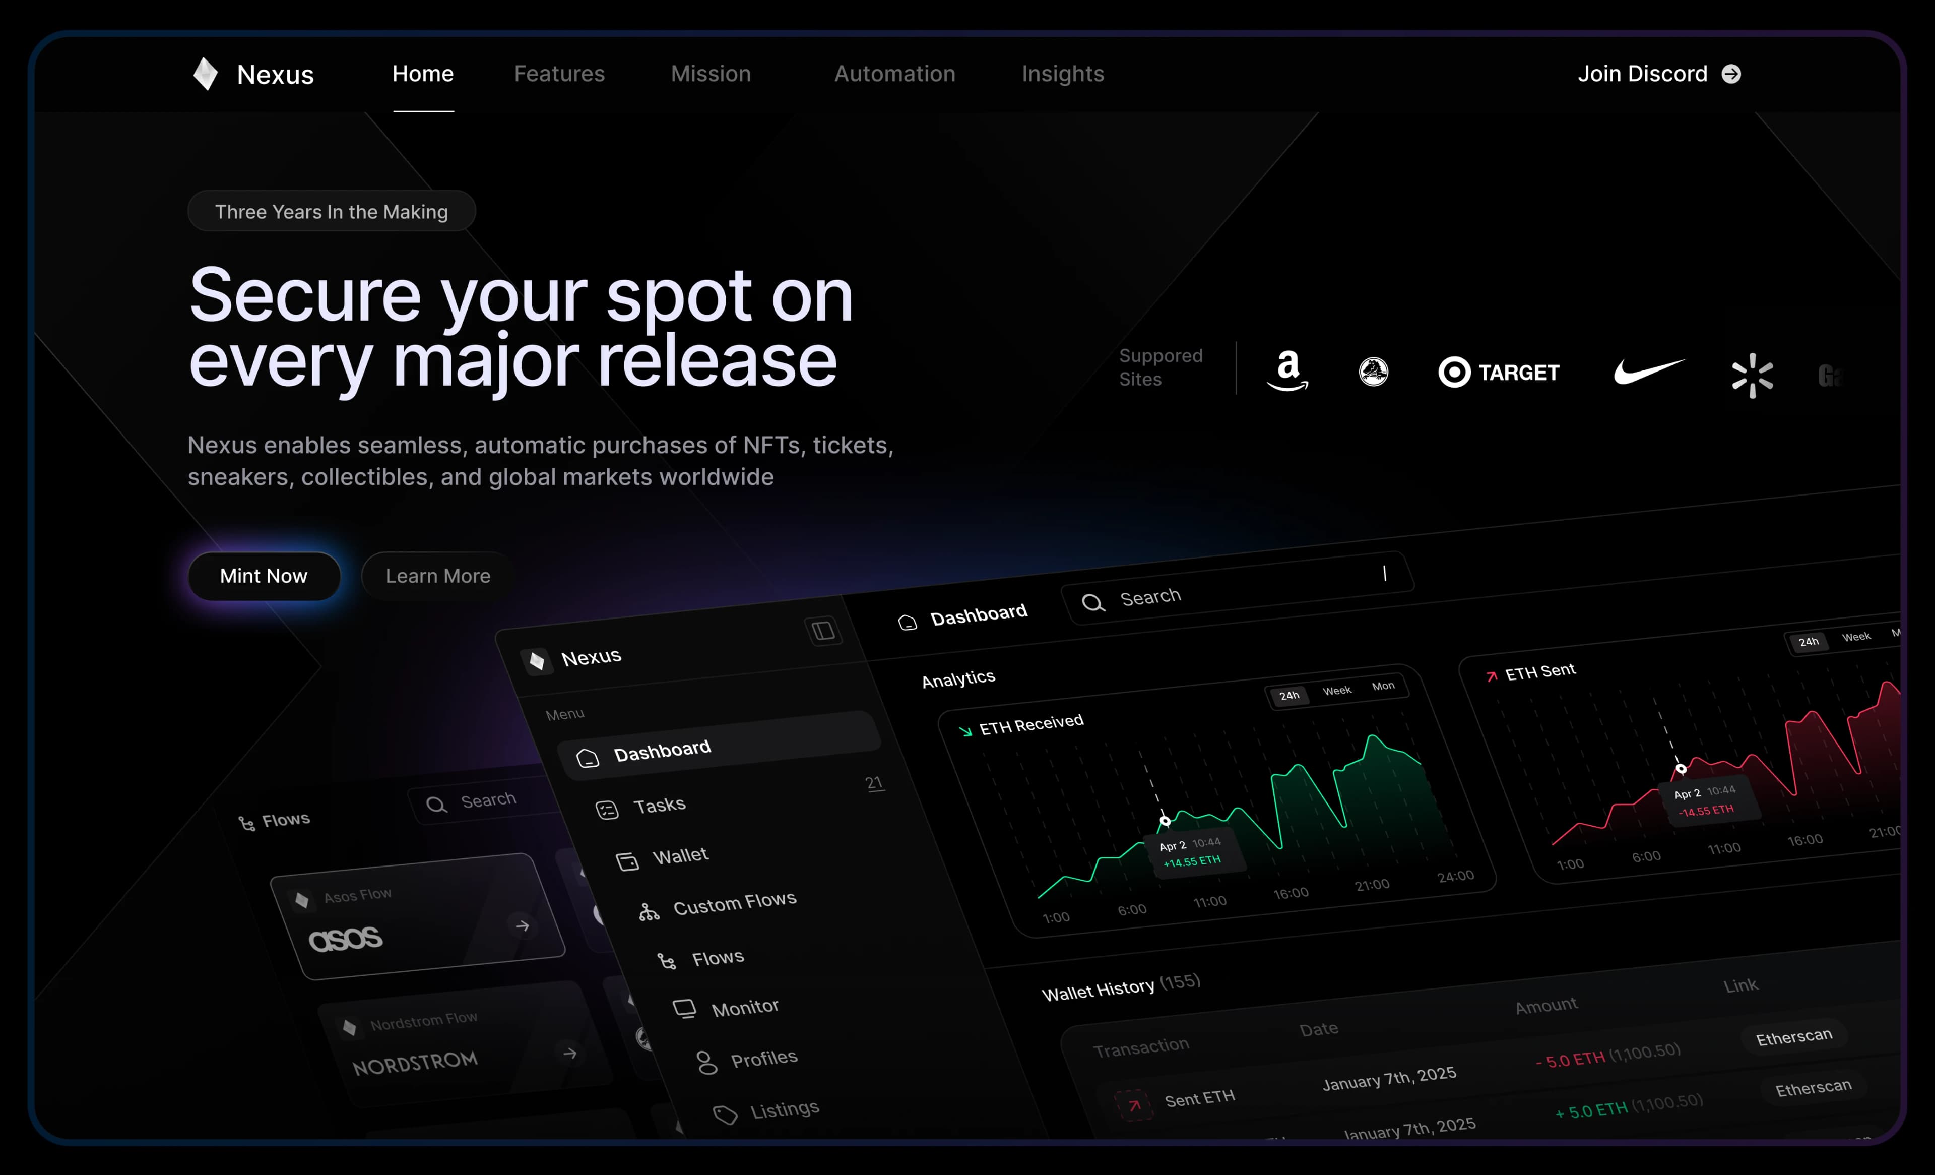Screen dimensions: 1935x1175
Task: Click the Asos Flow card
Action: [417, 916]
